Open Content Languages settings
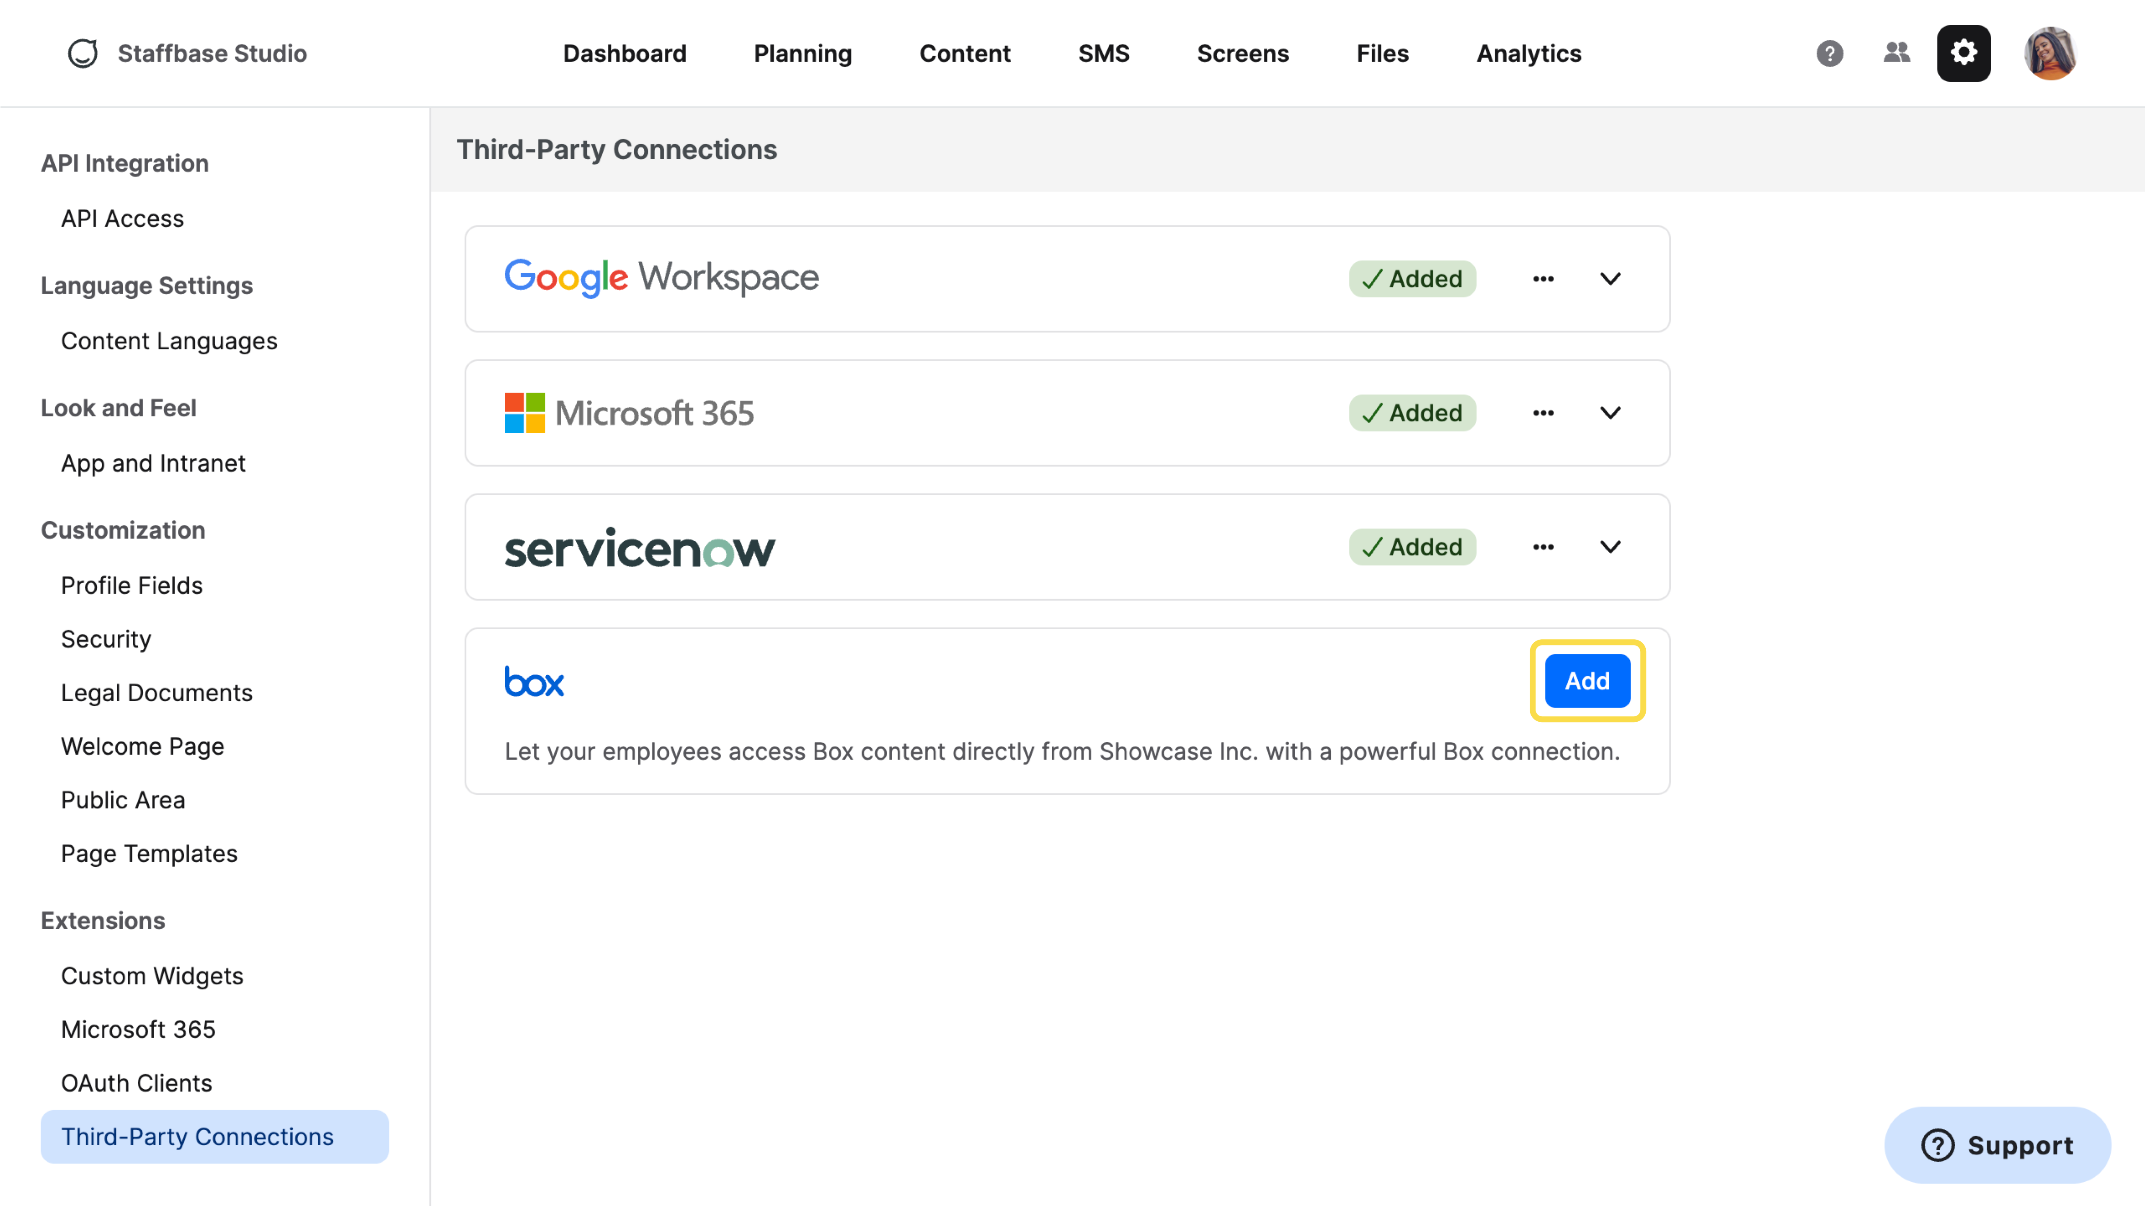This screenshot has width=2145, height=1206. click(169, 341)
